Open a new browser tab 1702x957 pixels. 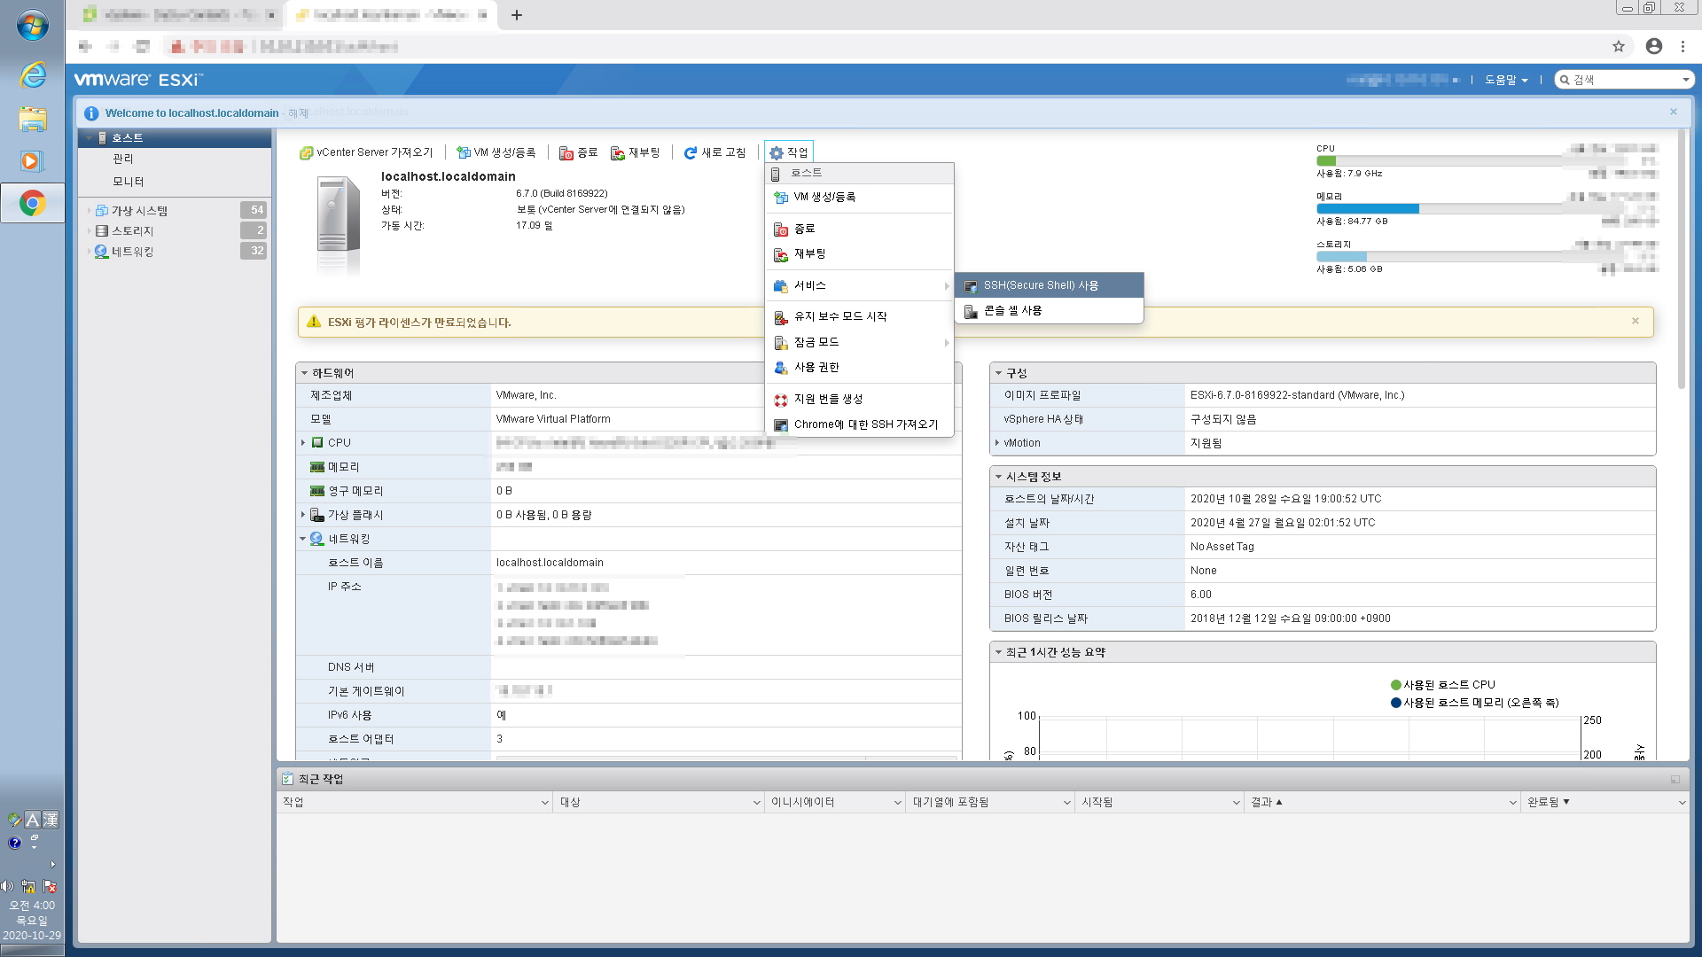[x=517, y=15]
